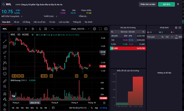Undo the last chart action
Image resolution: width=184 pixels, height=111 pixels.
pyautogui.click(x=53, y=29)
